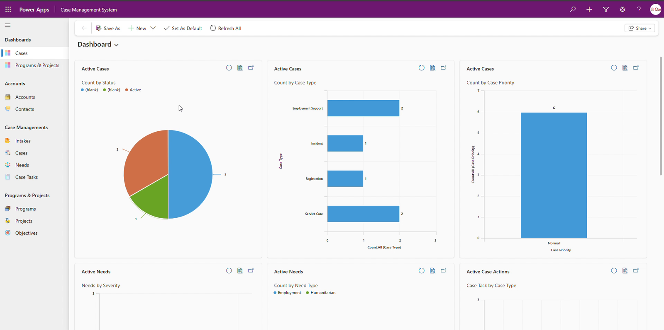Click the search magnifier icon in header

[573, 9]
